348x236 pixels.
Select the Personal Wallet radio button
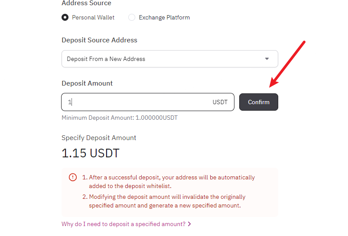65,18
